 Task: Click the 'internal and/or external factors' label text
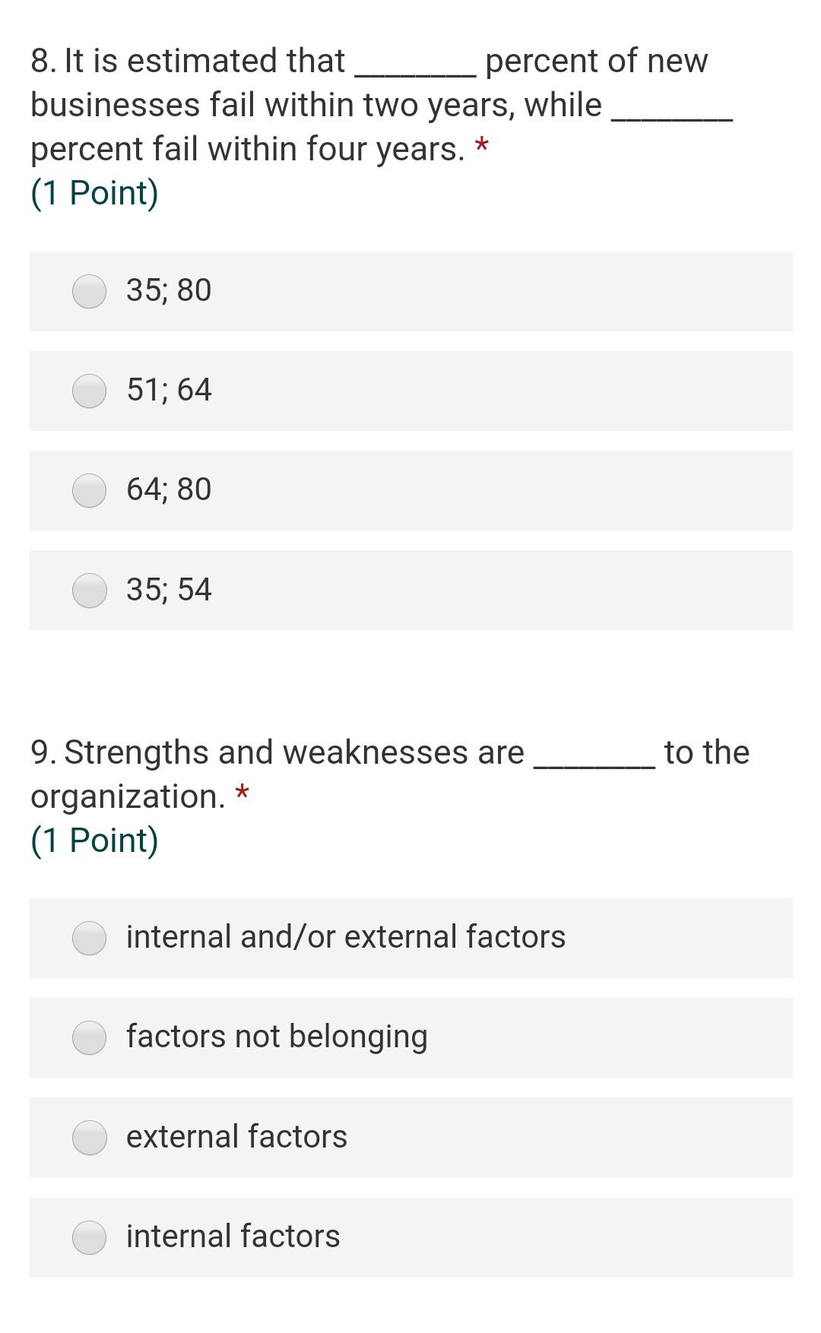(x=346, y=937)
